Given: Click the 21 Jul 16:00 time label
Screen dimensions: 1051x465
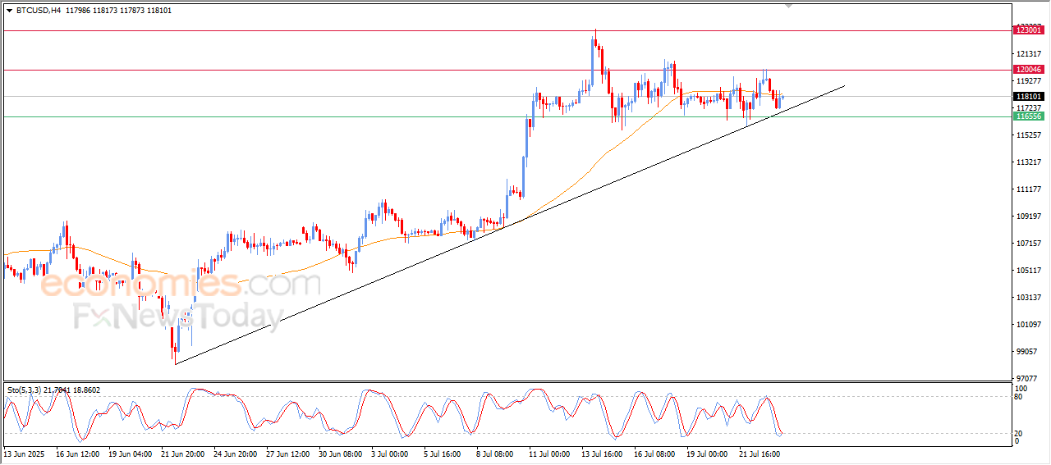Looking at the screenshot, I should click(x=760, y=453).
